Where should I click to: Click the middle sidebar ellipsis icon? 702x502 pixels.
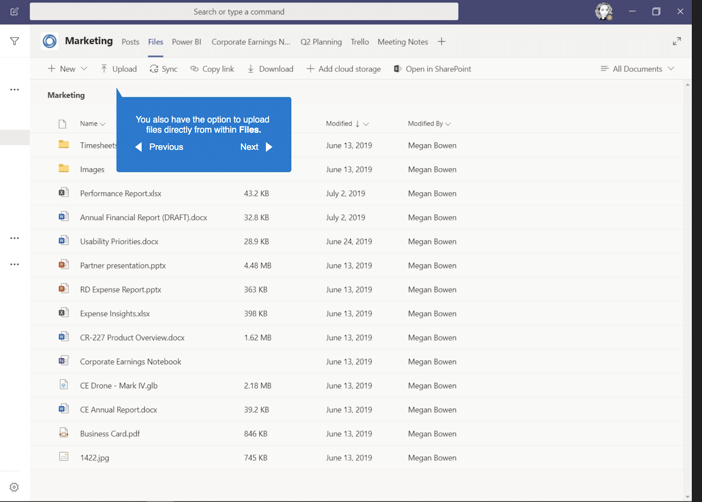(x=14, y=238)
